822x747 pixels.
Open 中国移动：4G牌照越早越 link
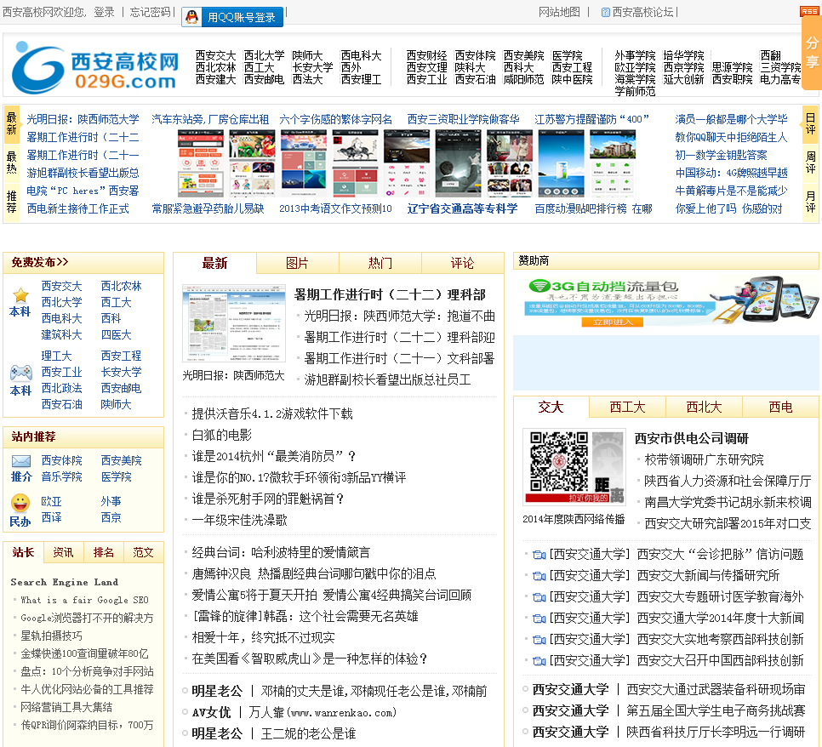731,173
